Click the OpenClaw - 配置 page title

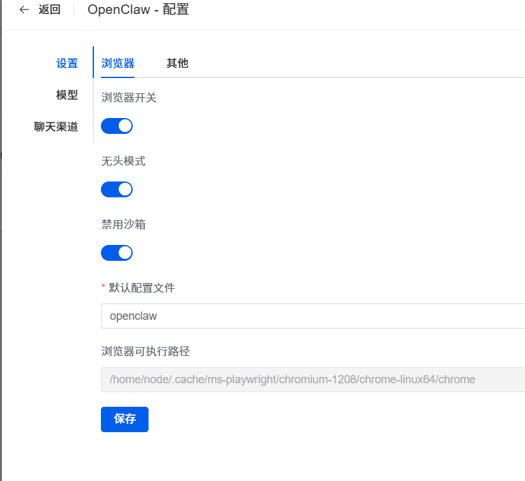pyautogui.click(x=138, y=10)
